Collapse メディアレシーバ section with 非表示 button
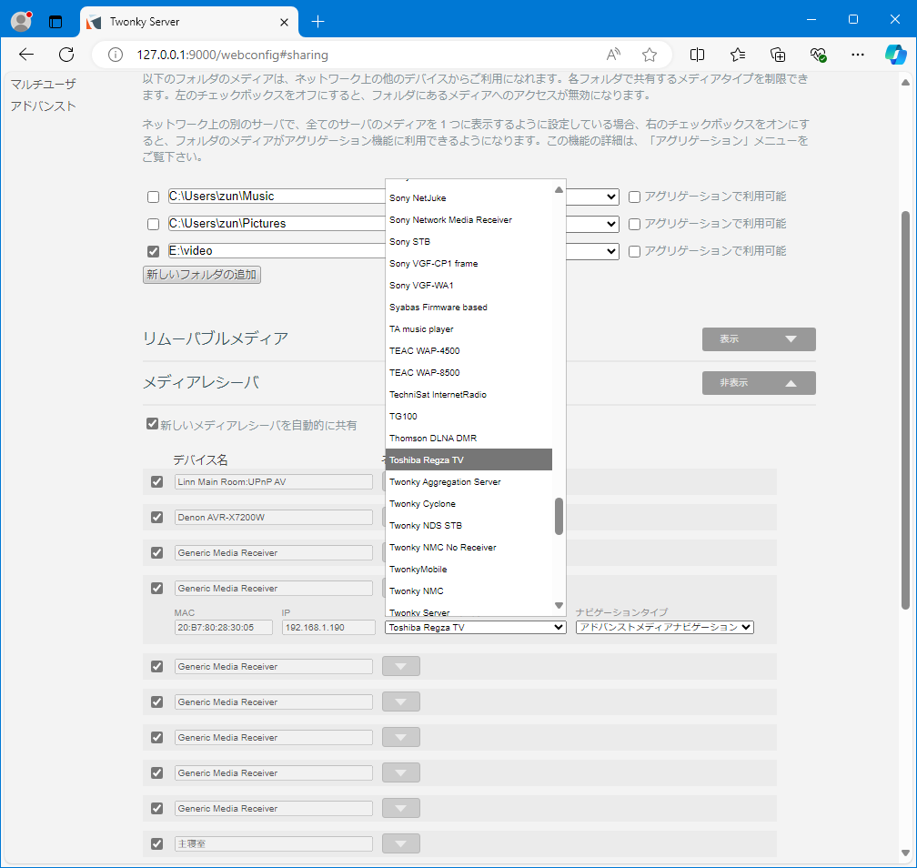This screenshot has height=868, width=917. (759, 383)
